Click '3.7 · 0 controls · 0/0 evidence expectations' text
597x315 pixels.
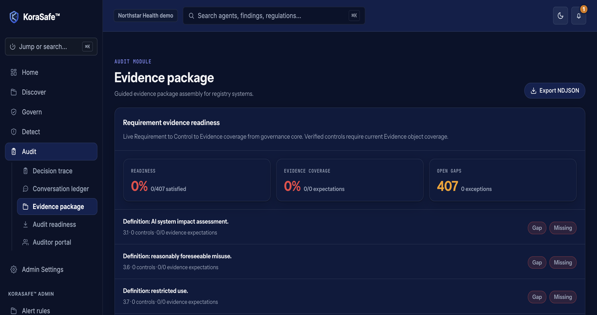pyautogui.click(x=170, y=302)
